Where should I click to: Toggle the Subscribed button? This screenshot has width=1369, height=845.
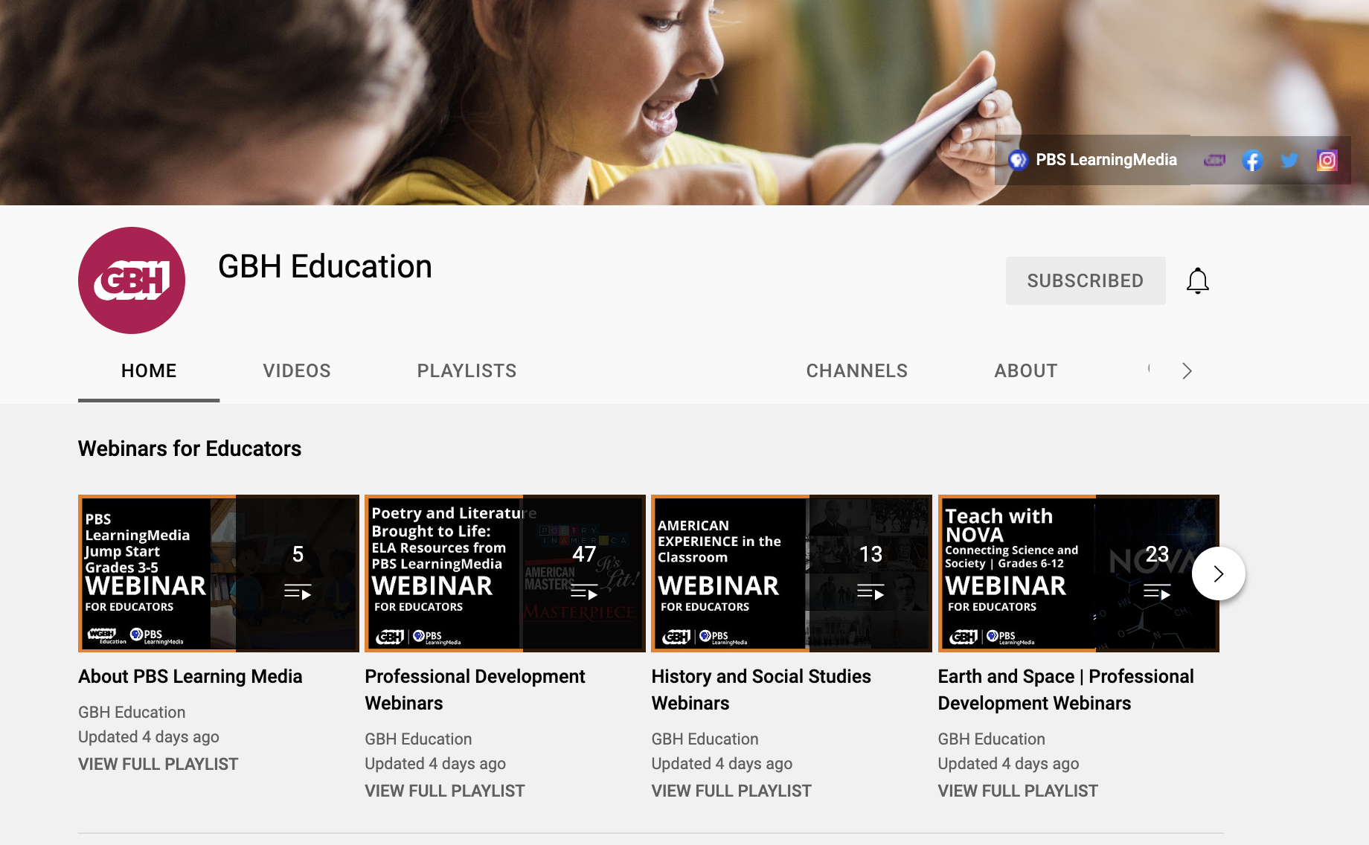pyautogui.click(x=1085, y=280)
